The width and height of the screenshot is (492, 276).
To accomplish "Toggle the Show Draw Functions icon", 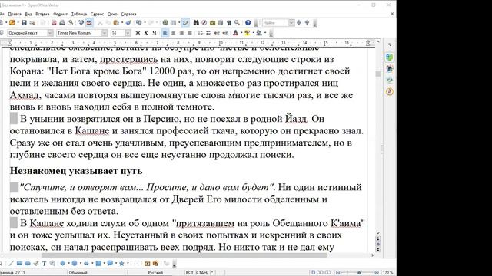I will pyautogui.click(x=185, y=22).
